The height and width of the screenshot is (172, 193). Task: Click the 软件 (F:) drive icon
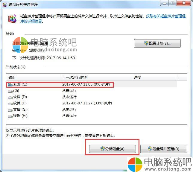tap(10, 103)
